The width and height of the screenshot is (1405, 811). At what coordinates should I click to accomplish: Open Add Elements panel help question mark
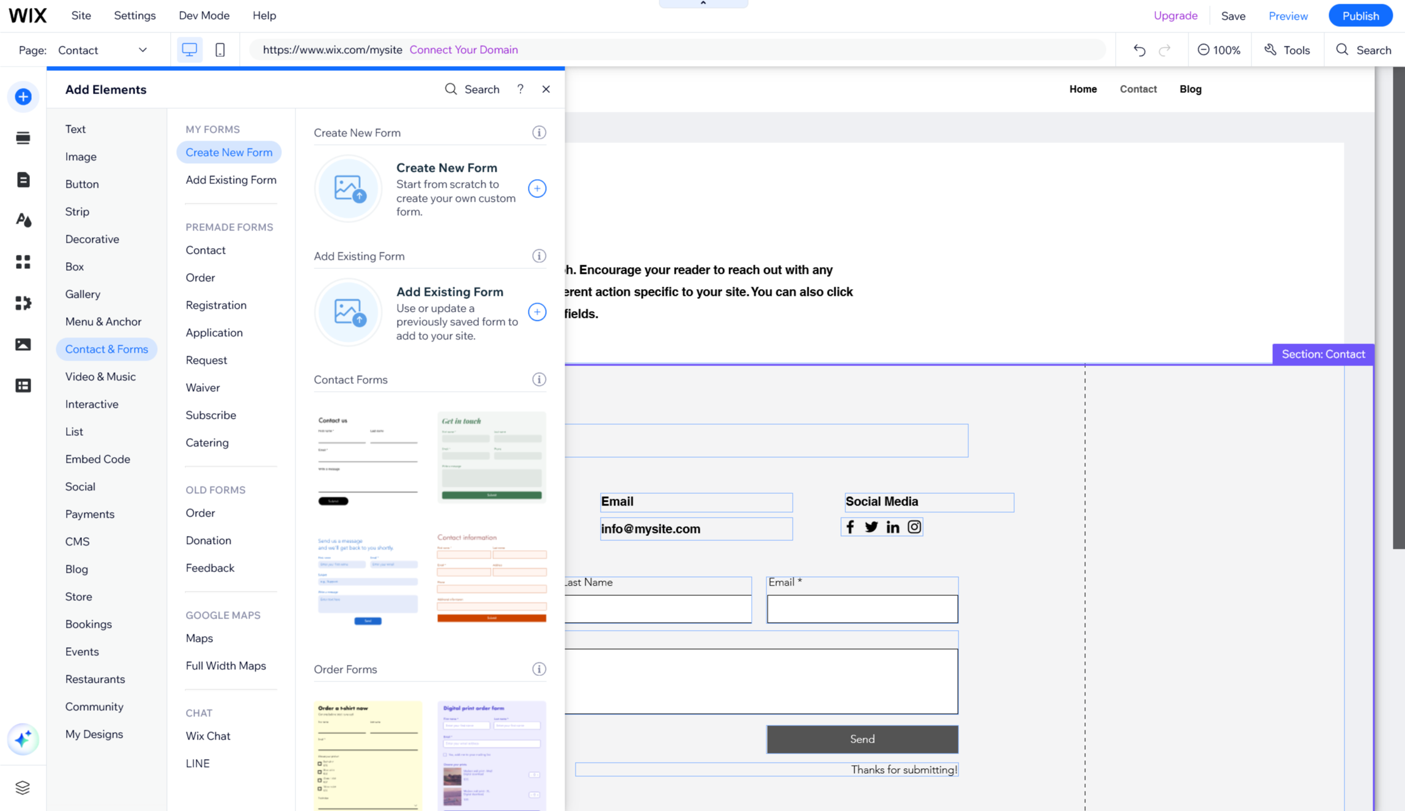click(x=521, y=89)
